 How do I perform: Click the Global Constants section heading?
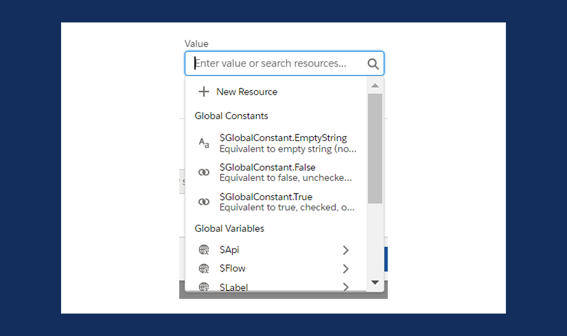click(231, 116)
